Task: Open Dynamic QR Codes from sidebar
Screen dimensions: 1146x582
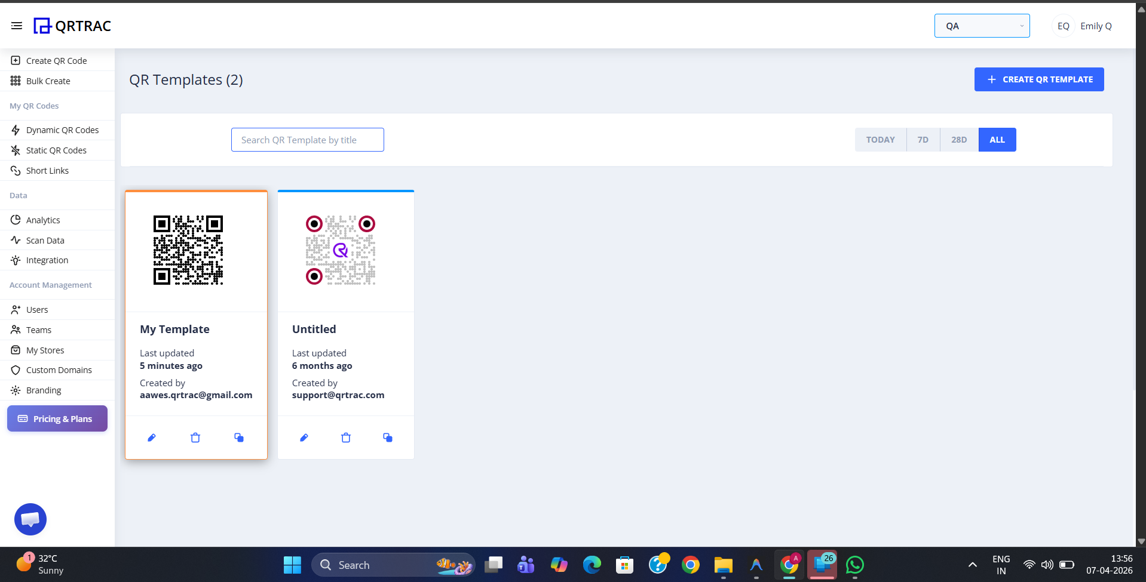Action: pos(62,130)
